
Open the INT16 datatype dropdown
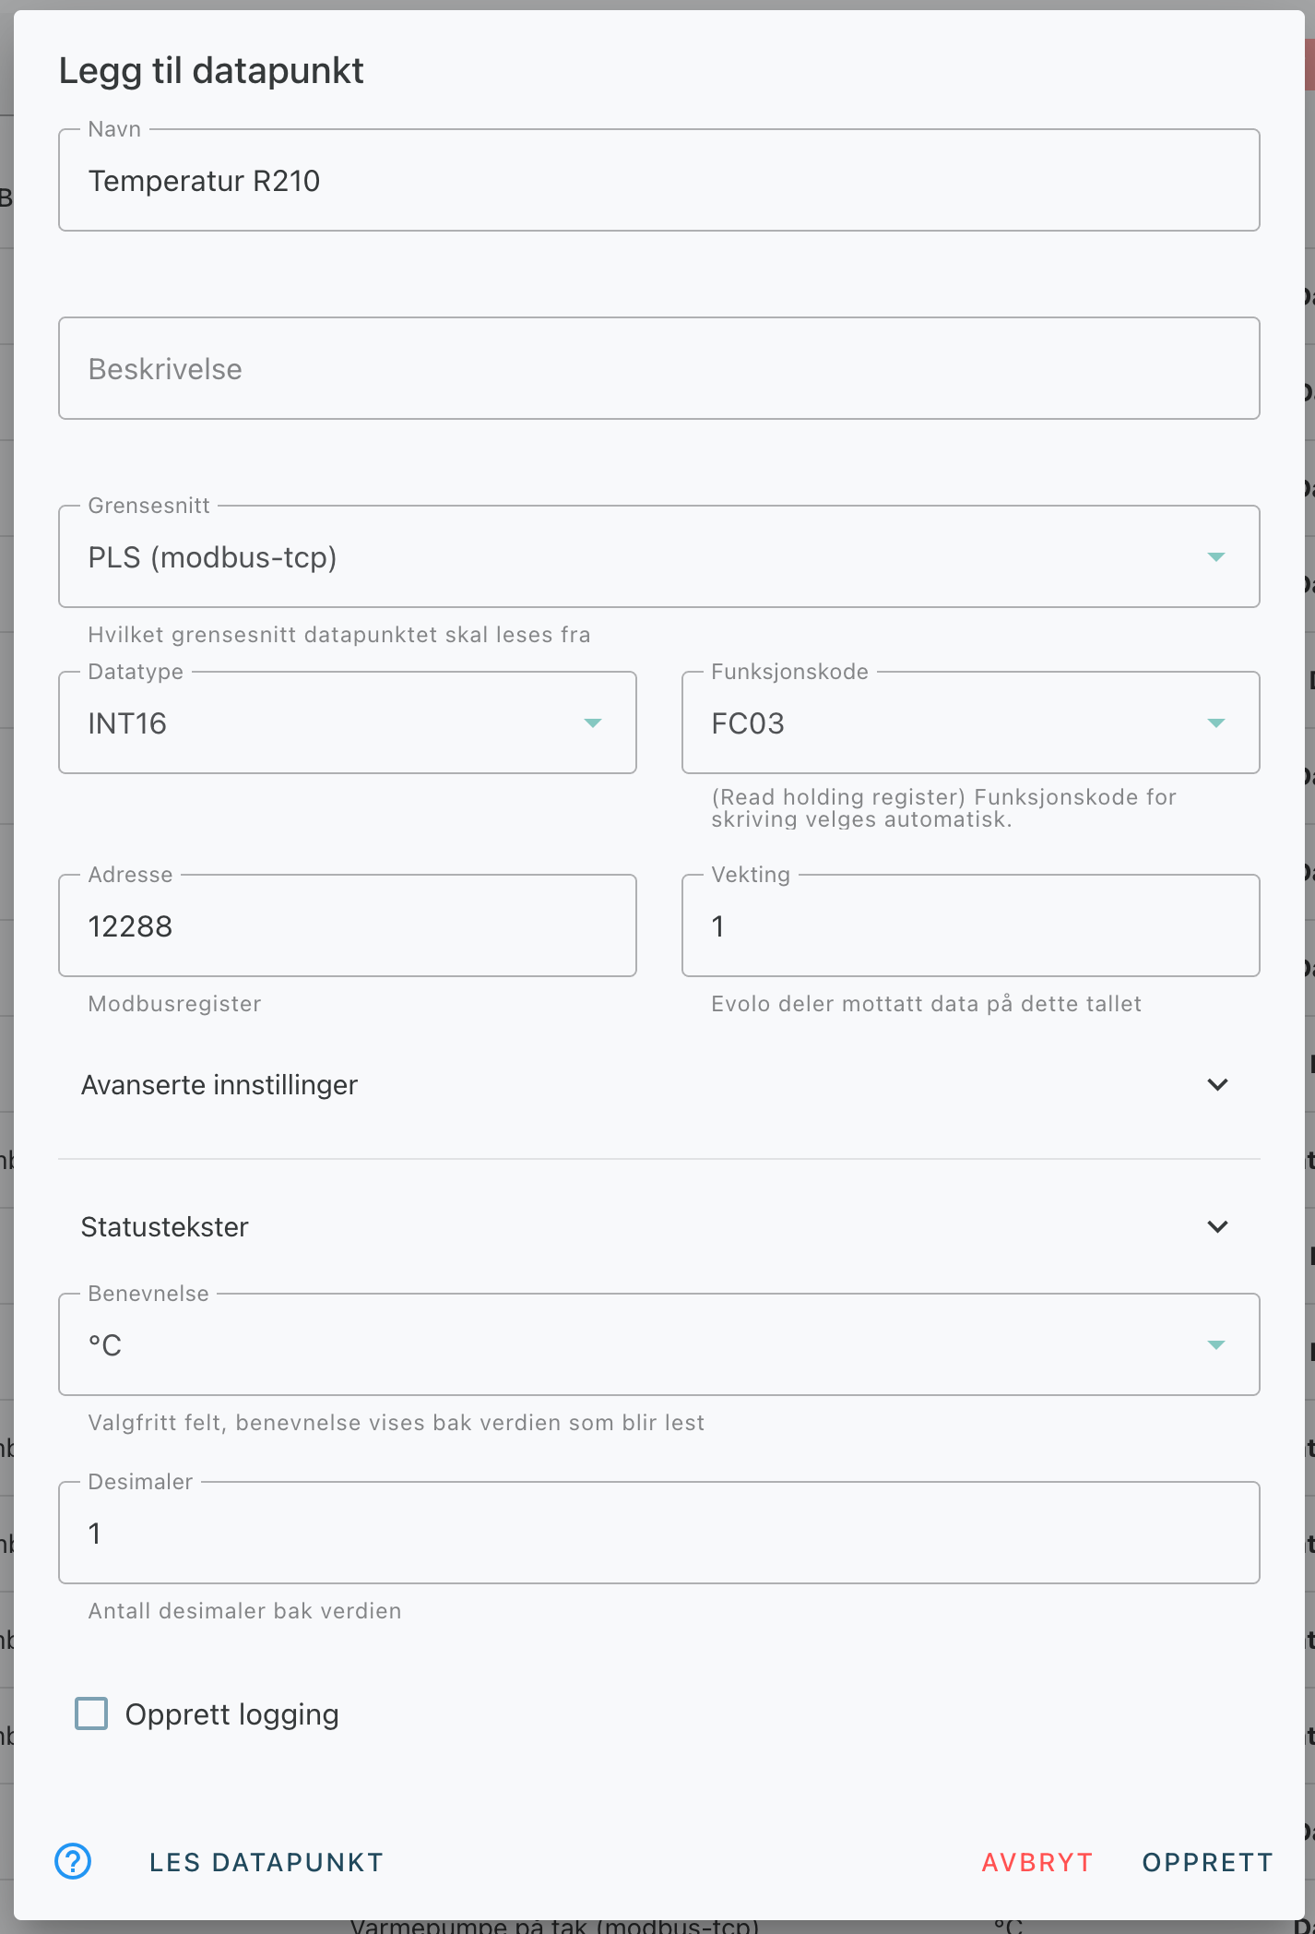click(x=348, y=722)
